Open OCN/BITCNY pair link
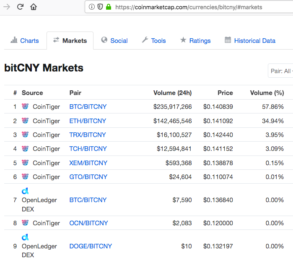The width and height of the screenshot is (293, 261). 88,223
